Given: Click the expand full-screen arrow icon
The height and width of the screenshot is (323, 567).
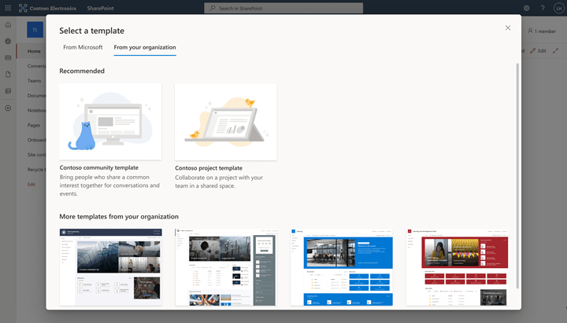Looking at the screenshot, I should tap(555, 51).
